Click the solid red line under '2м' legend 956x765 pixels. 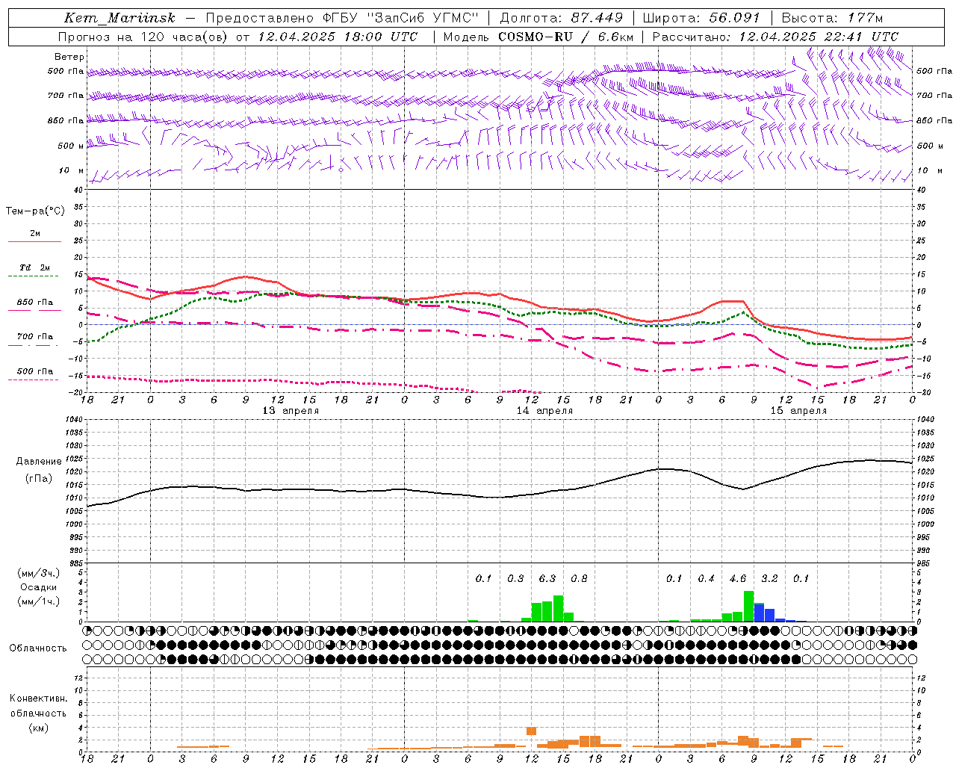[x=34, y=241]
